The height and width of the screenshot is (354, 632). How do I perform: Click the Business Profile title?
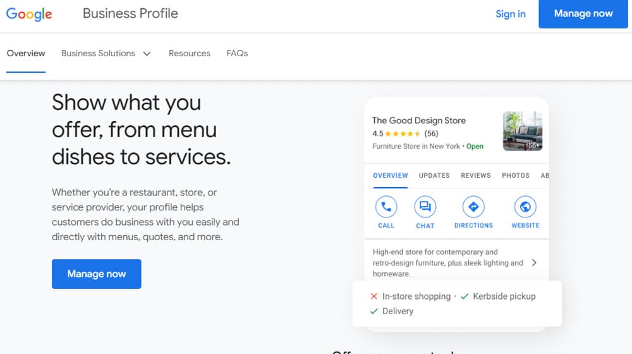(x=130, y=13)
